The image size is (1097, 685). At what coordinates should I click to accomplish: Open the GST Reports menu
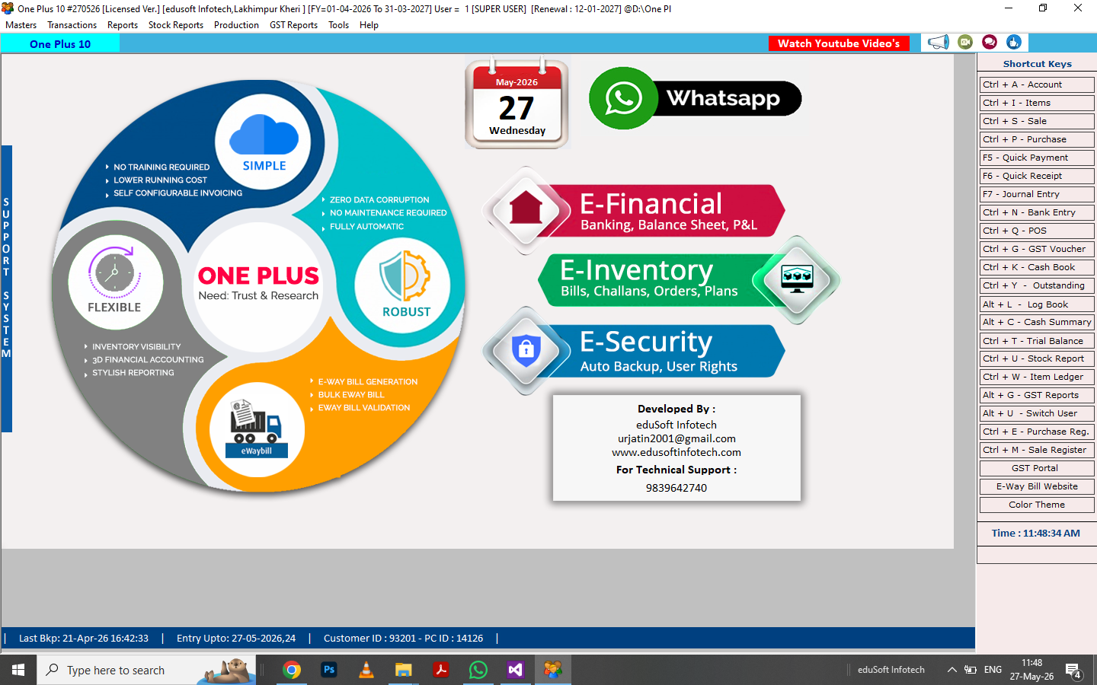point(293,25)
